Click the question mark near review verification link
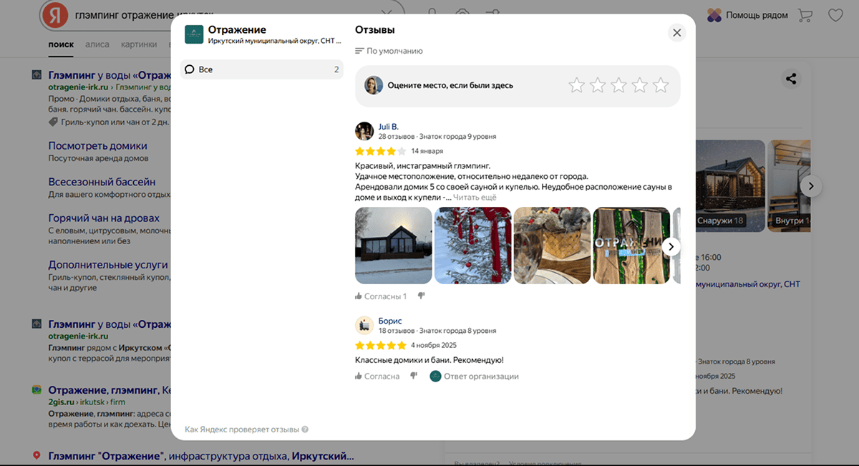 (x=304, y=429)
